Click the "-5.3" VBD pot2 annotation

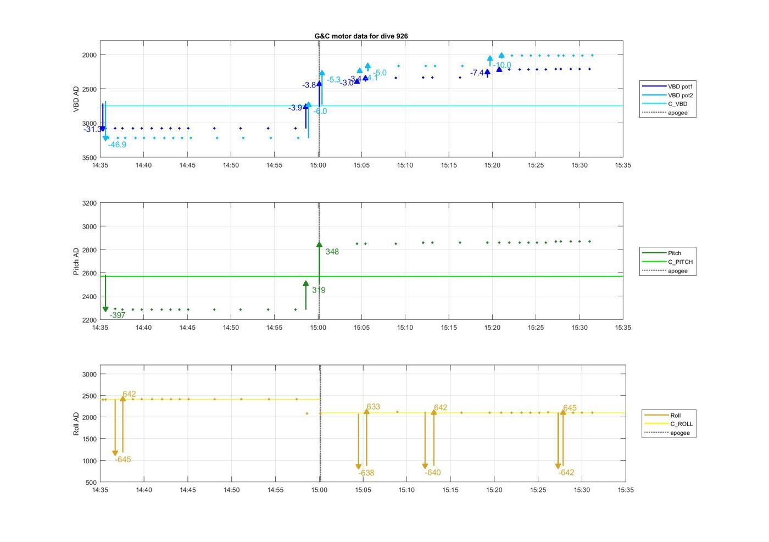coord(334,80)
